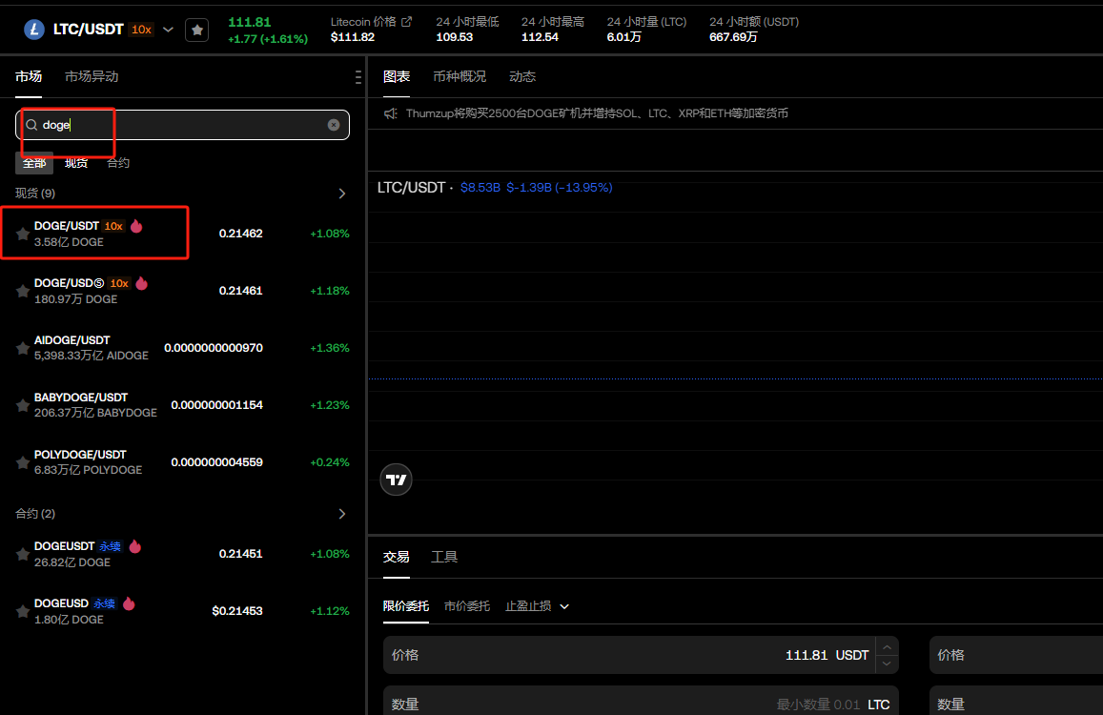The width and height of the screenshot is (1103, 715).
Task: Click the 10x leverage badge beside LTC/USDT header
Action: pos(141,30)
